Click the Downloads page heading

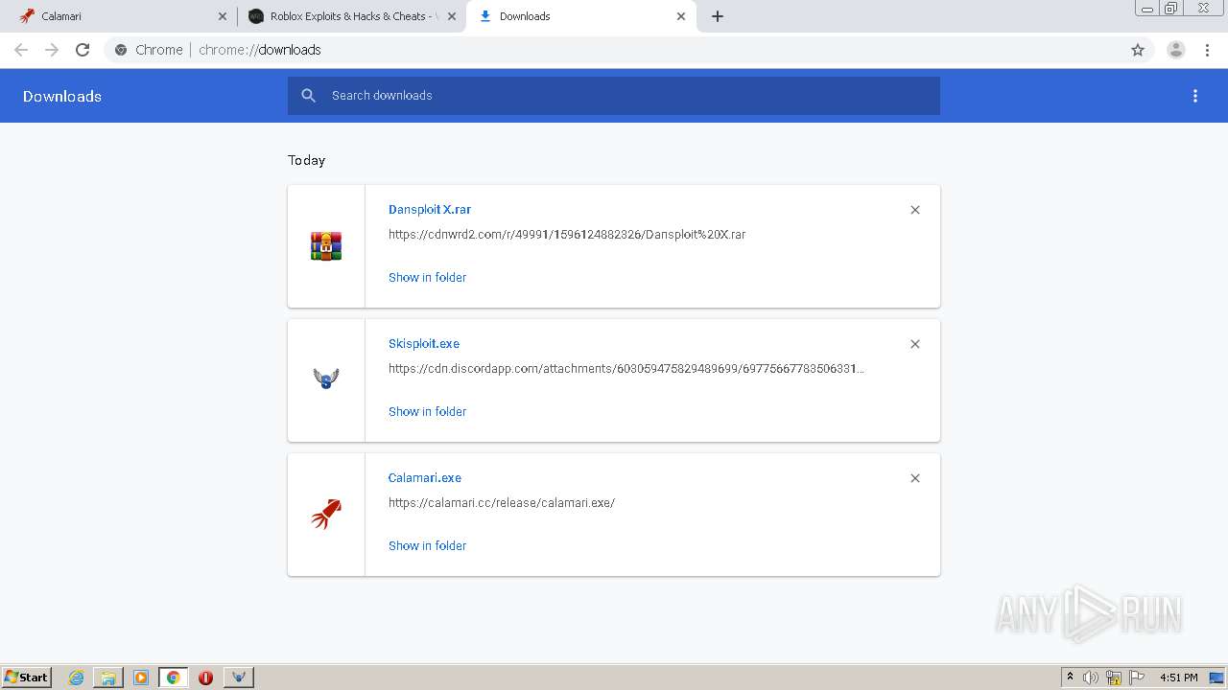[62, 96]
